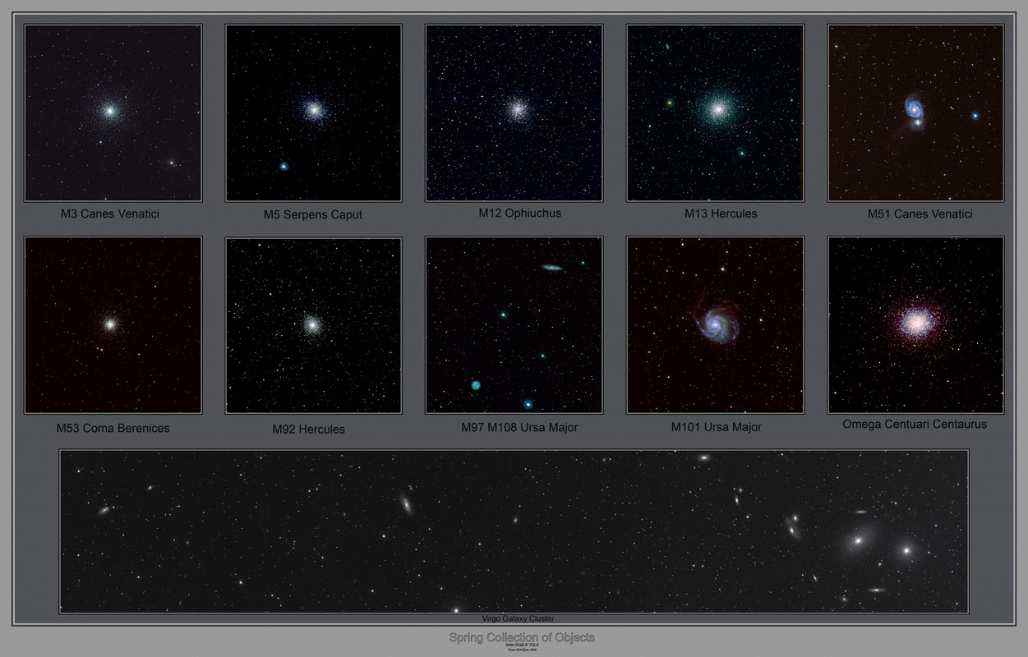The width and height of the screenshot is (1028, 657).
Task: Click the 'M97 M108 Ursa Major' caption
Action: pos(519,427)
